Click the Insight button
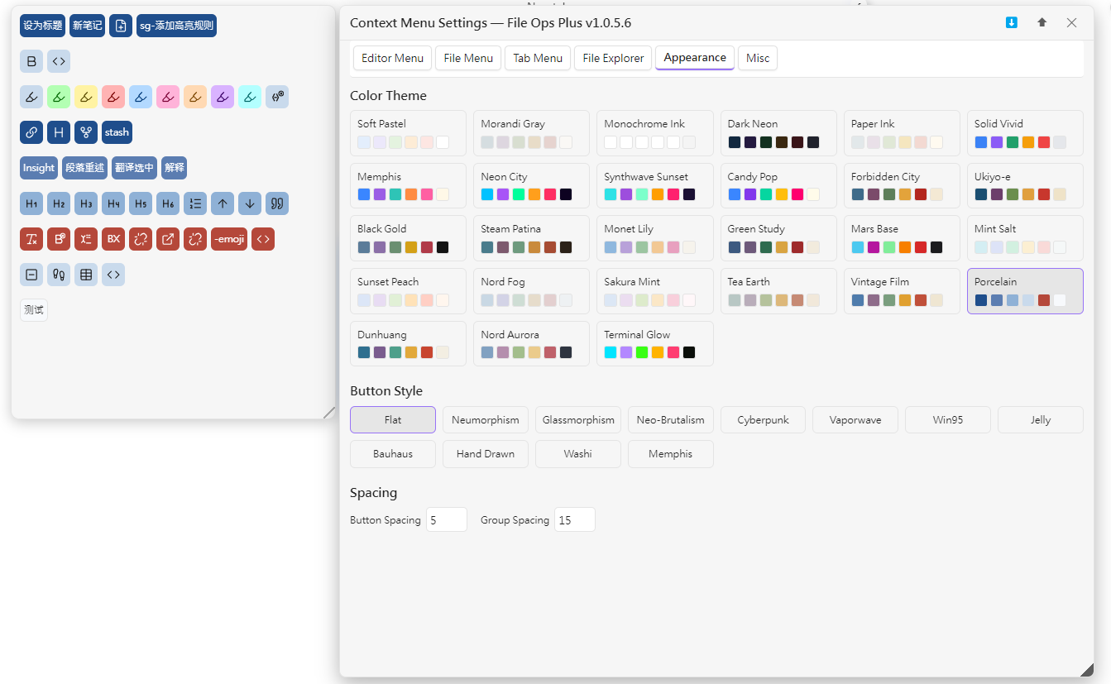The width and height of the screenshot is (1111, 684). [39, 168]
